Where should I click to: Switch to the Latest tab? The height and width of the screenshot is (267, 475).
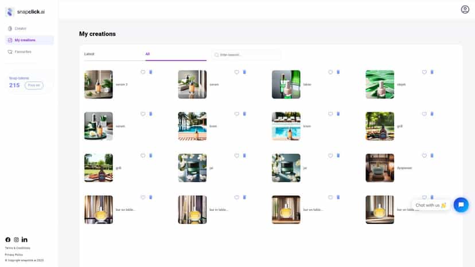pyautogui.click(x=115, y=54)
